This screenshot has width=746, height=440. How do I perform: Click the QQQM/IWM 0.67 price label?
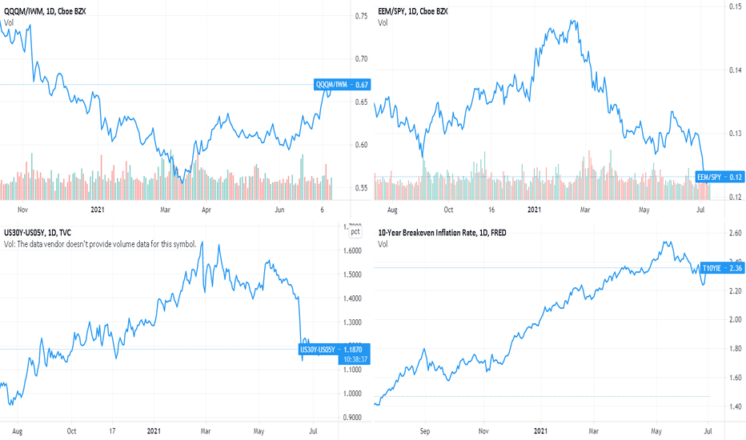pyautogui.click(x=342, y=85)
